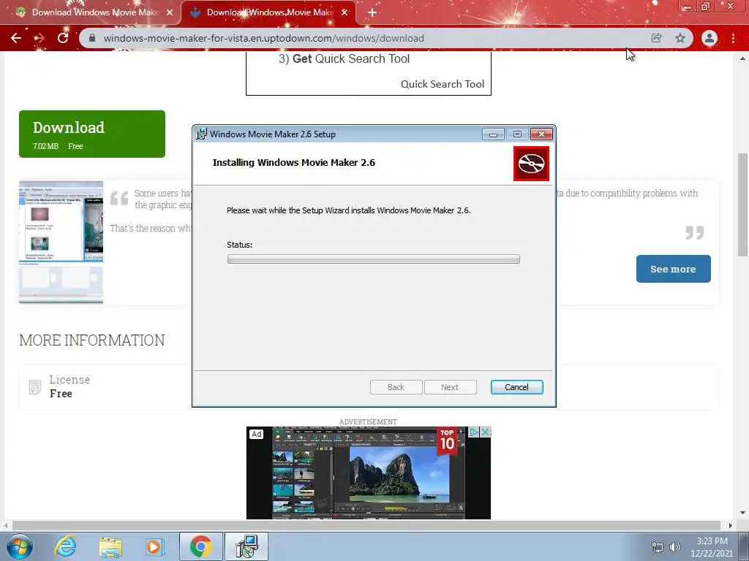Switch to Chrome on the taskbar

click(x=200, y=546)
